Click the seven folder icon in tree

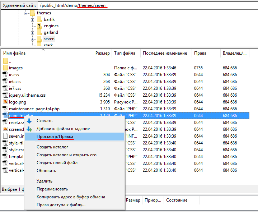[x=39, y=39]
